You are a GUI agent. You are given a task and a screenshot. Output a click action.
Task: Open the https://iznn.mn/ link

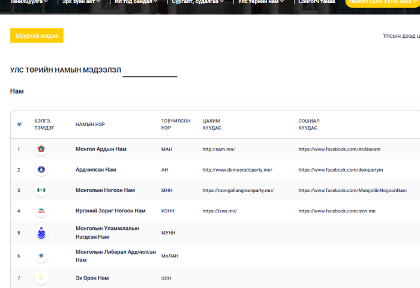click(x=220, y=211)
